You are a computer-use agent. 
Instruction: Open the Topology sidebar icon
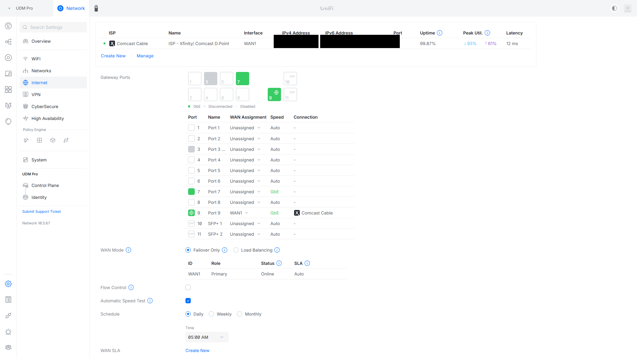coord(8,42)
